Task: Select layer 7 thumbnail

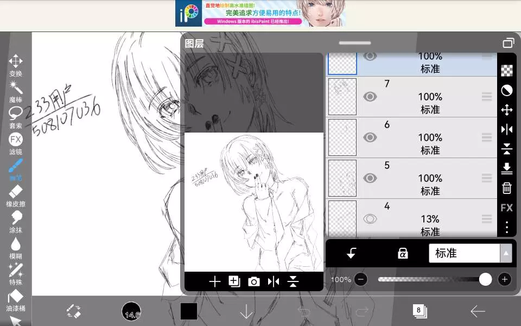Action: point(342,97)
